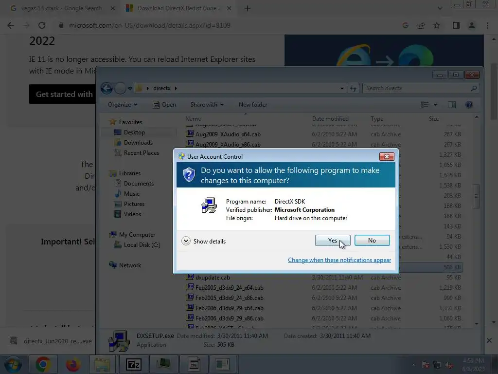
Task: Select Downloads in the navigation pane
Action: point(133,143)
